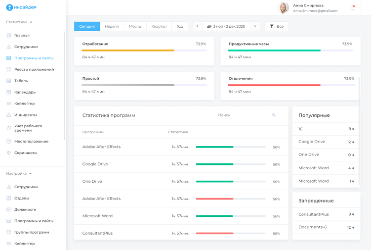The image size is (371, 250).
Task: Click the Программы column header
Action: pos(93,132)
